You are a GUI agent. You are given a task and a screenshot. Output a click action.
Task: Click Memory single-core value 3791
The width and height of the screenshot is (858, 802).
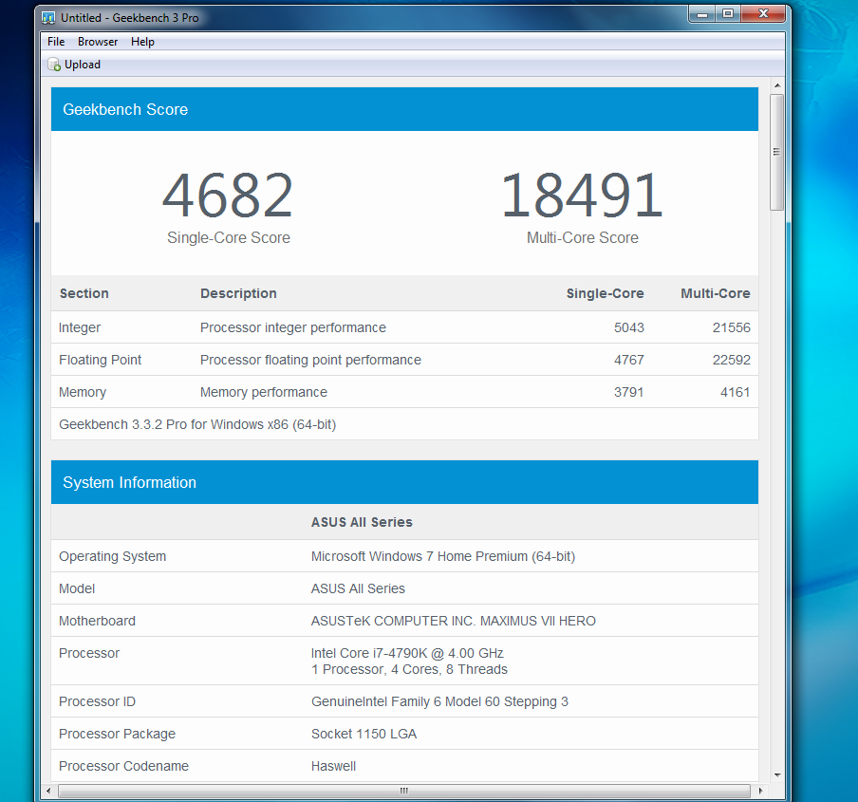coord(628,392)
